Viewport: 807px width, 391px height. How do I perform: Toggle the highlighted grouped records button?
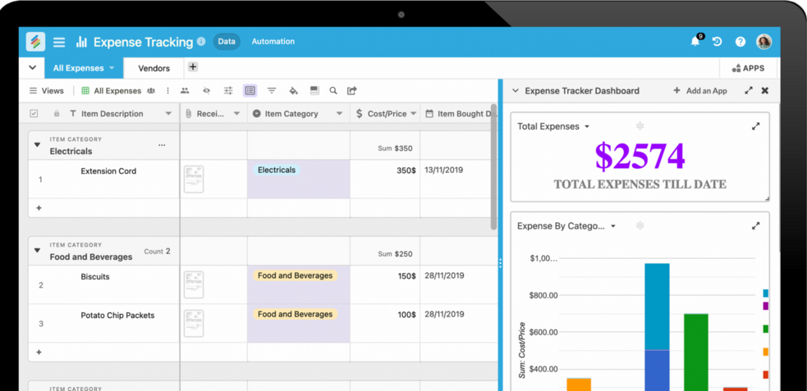[250, 91]
